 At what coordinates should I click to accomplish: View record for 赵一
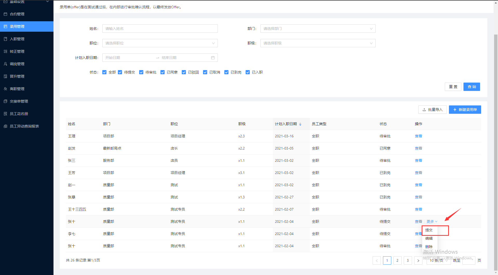[x=419, y=185]
